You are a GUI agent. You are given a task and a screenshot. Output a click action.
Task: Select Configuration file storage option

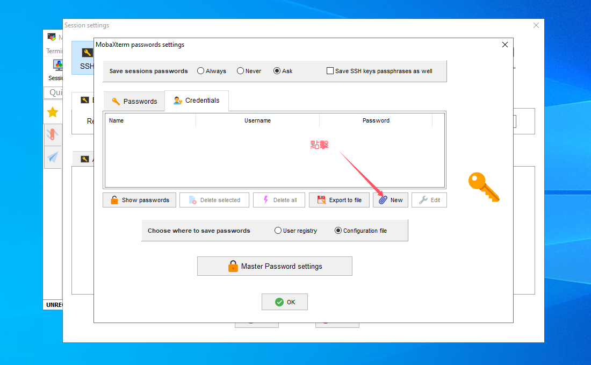tap(338, 231)
